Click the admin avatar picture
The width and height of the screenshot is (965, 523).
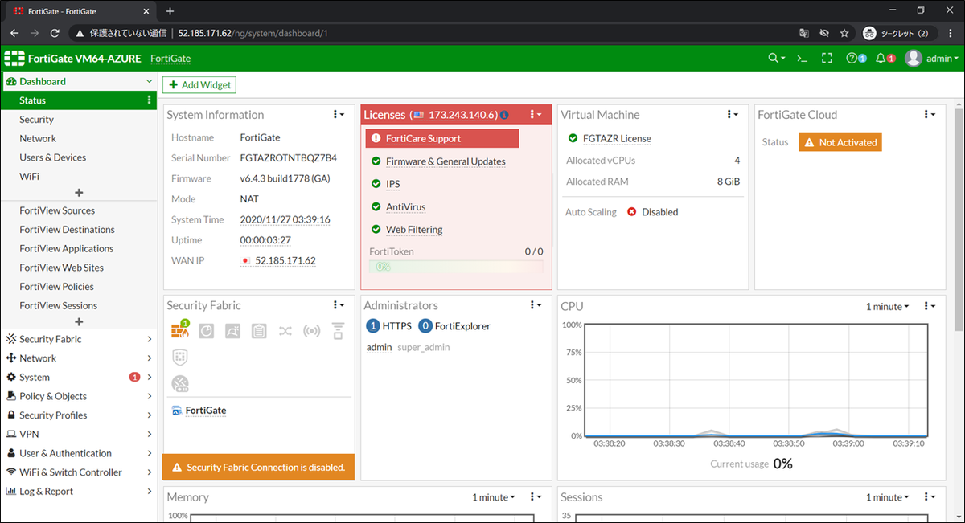pos(914,59)
